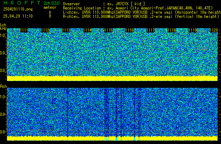The image size is (221, 144).
Task: Click the HROFFT title text
Action: click(22, 3)
